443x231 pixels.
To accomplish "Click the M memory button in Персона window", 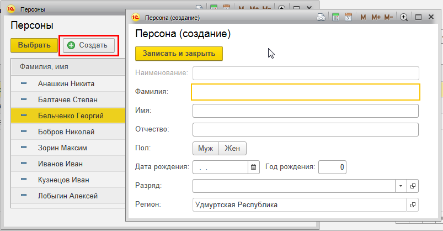I will [364, 18].
